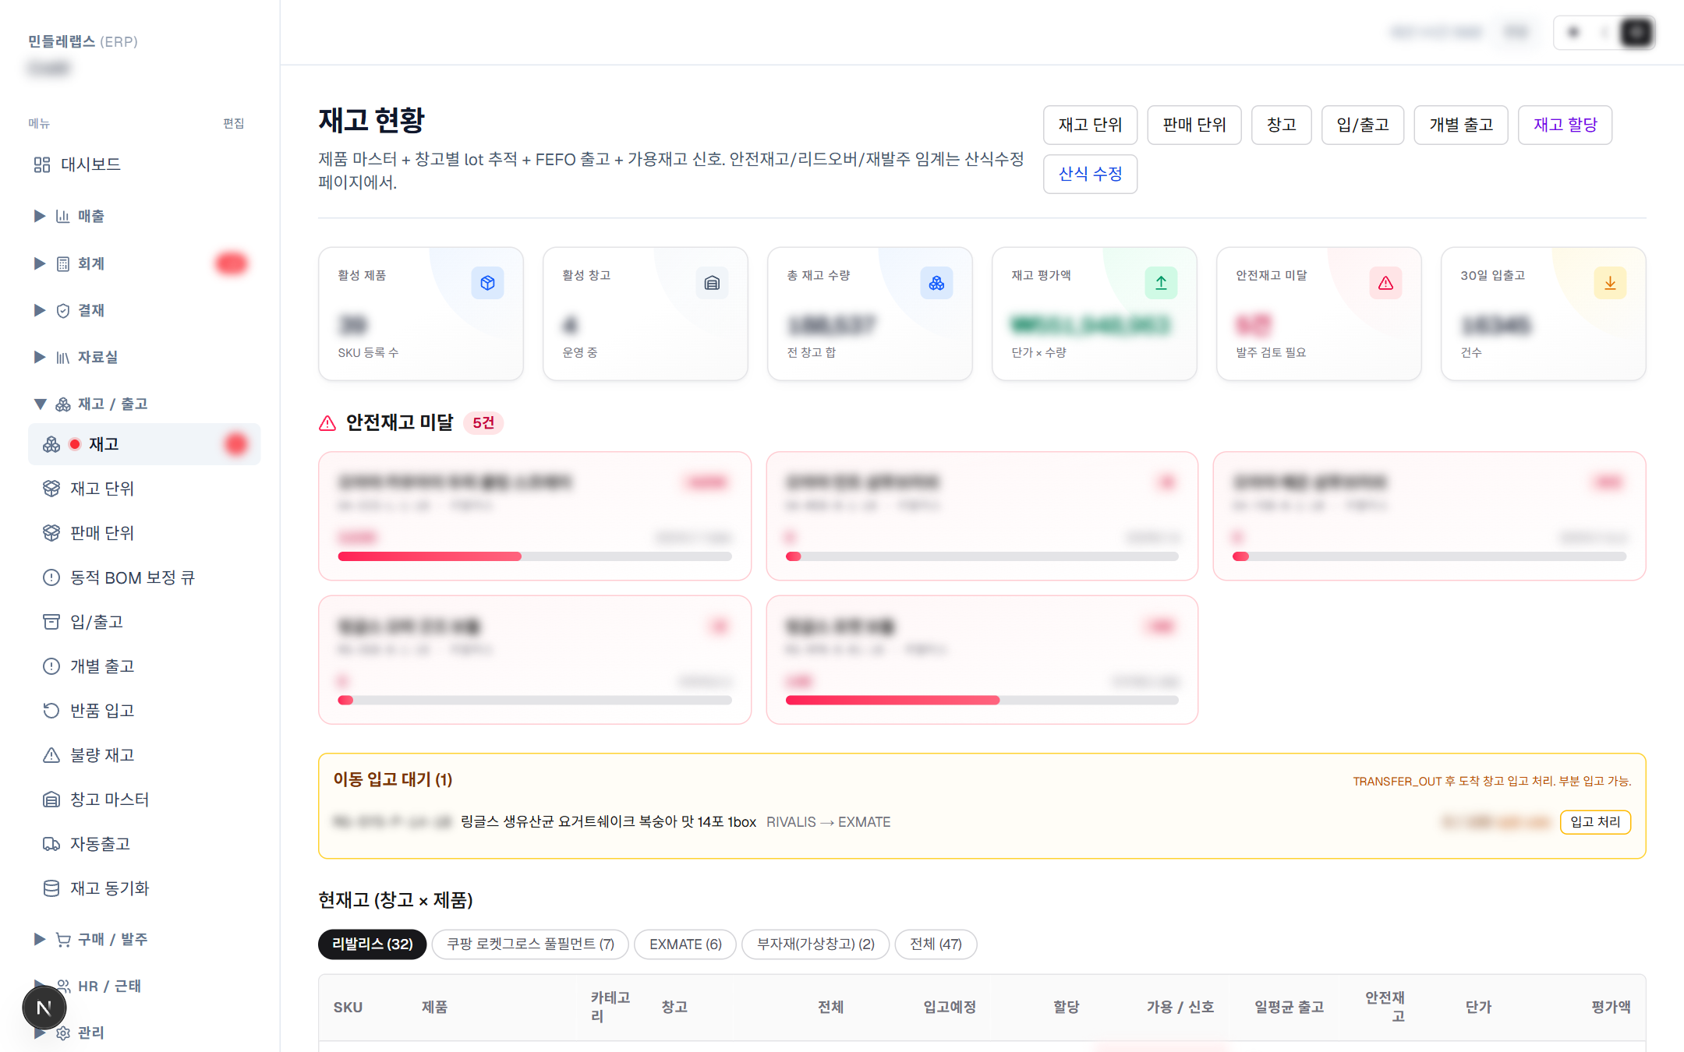1684x1052 pixels.
Task: Click the 민들레랩스 (ERP) title
Action: [x=83, y=41]
